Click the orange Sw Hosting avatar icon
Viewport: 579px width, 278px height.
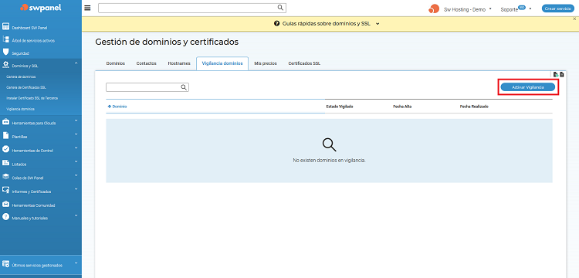(434, 8)
